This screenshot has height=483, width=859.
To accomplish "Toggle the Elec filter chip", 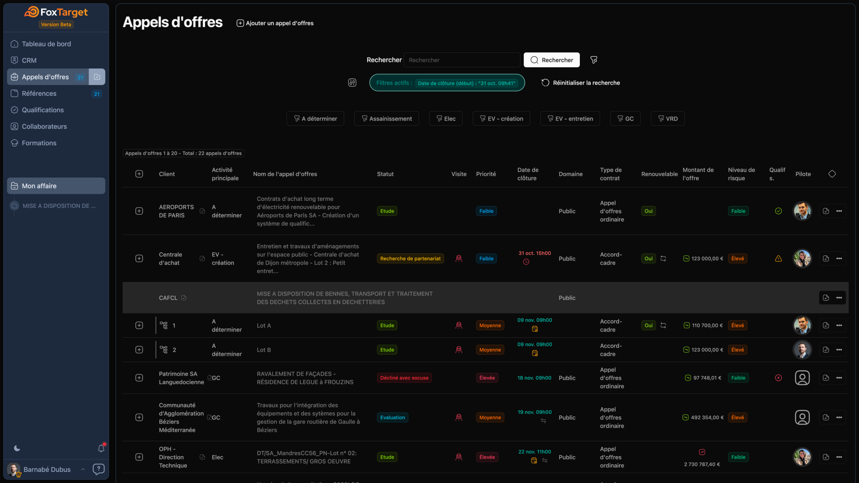I will (446, 118).
